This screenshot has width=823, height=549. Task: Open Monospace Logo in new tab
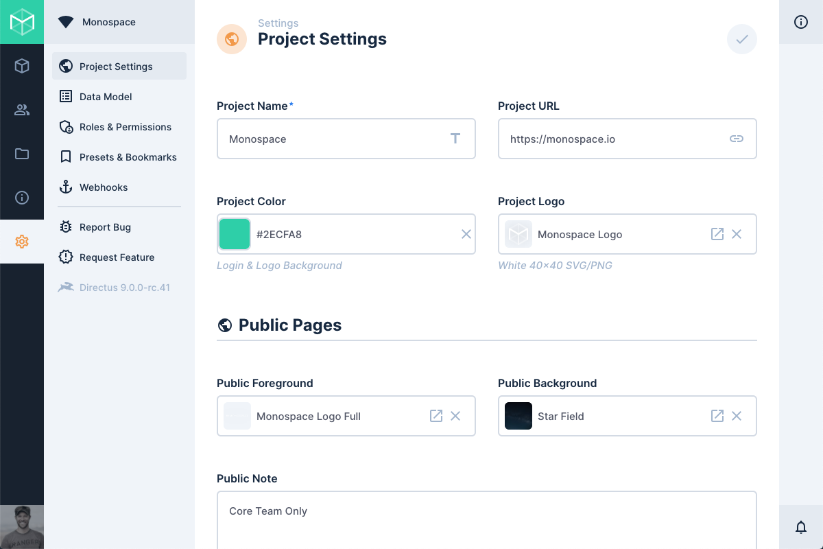tap(717, 234)
